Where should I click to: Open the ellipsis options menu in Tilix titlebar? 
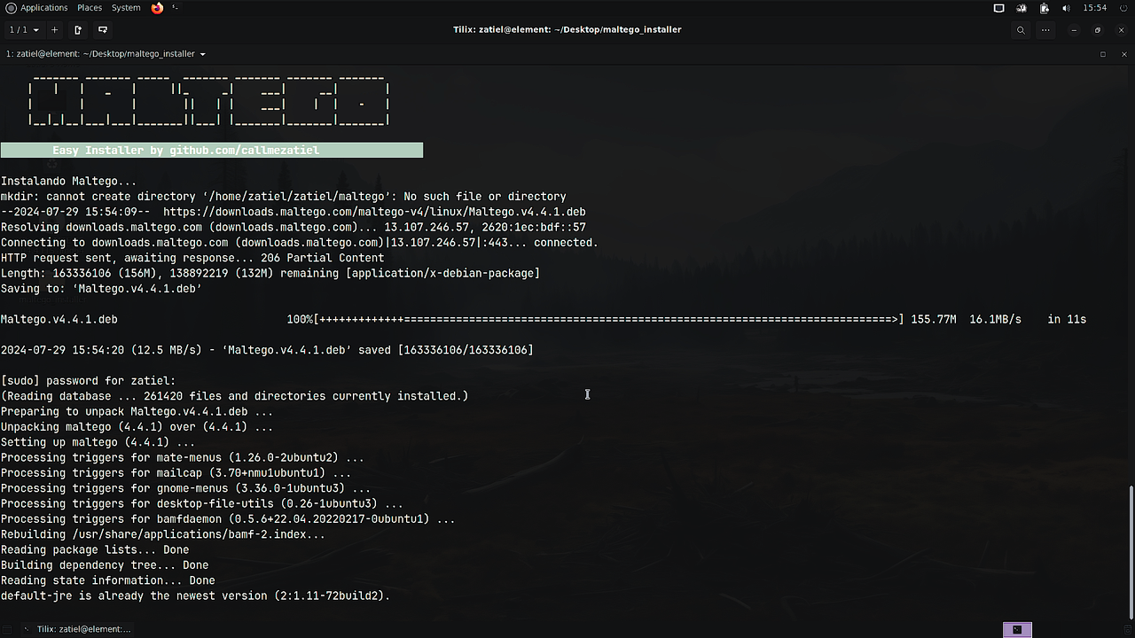[x=1045, y=29]
